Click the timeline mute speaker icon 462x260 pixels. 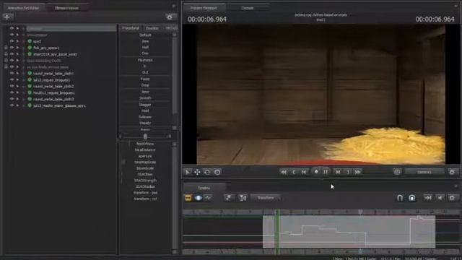coord(440,198)
